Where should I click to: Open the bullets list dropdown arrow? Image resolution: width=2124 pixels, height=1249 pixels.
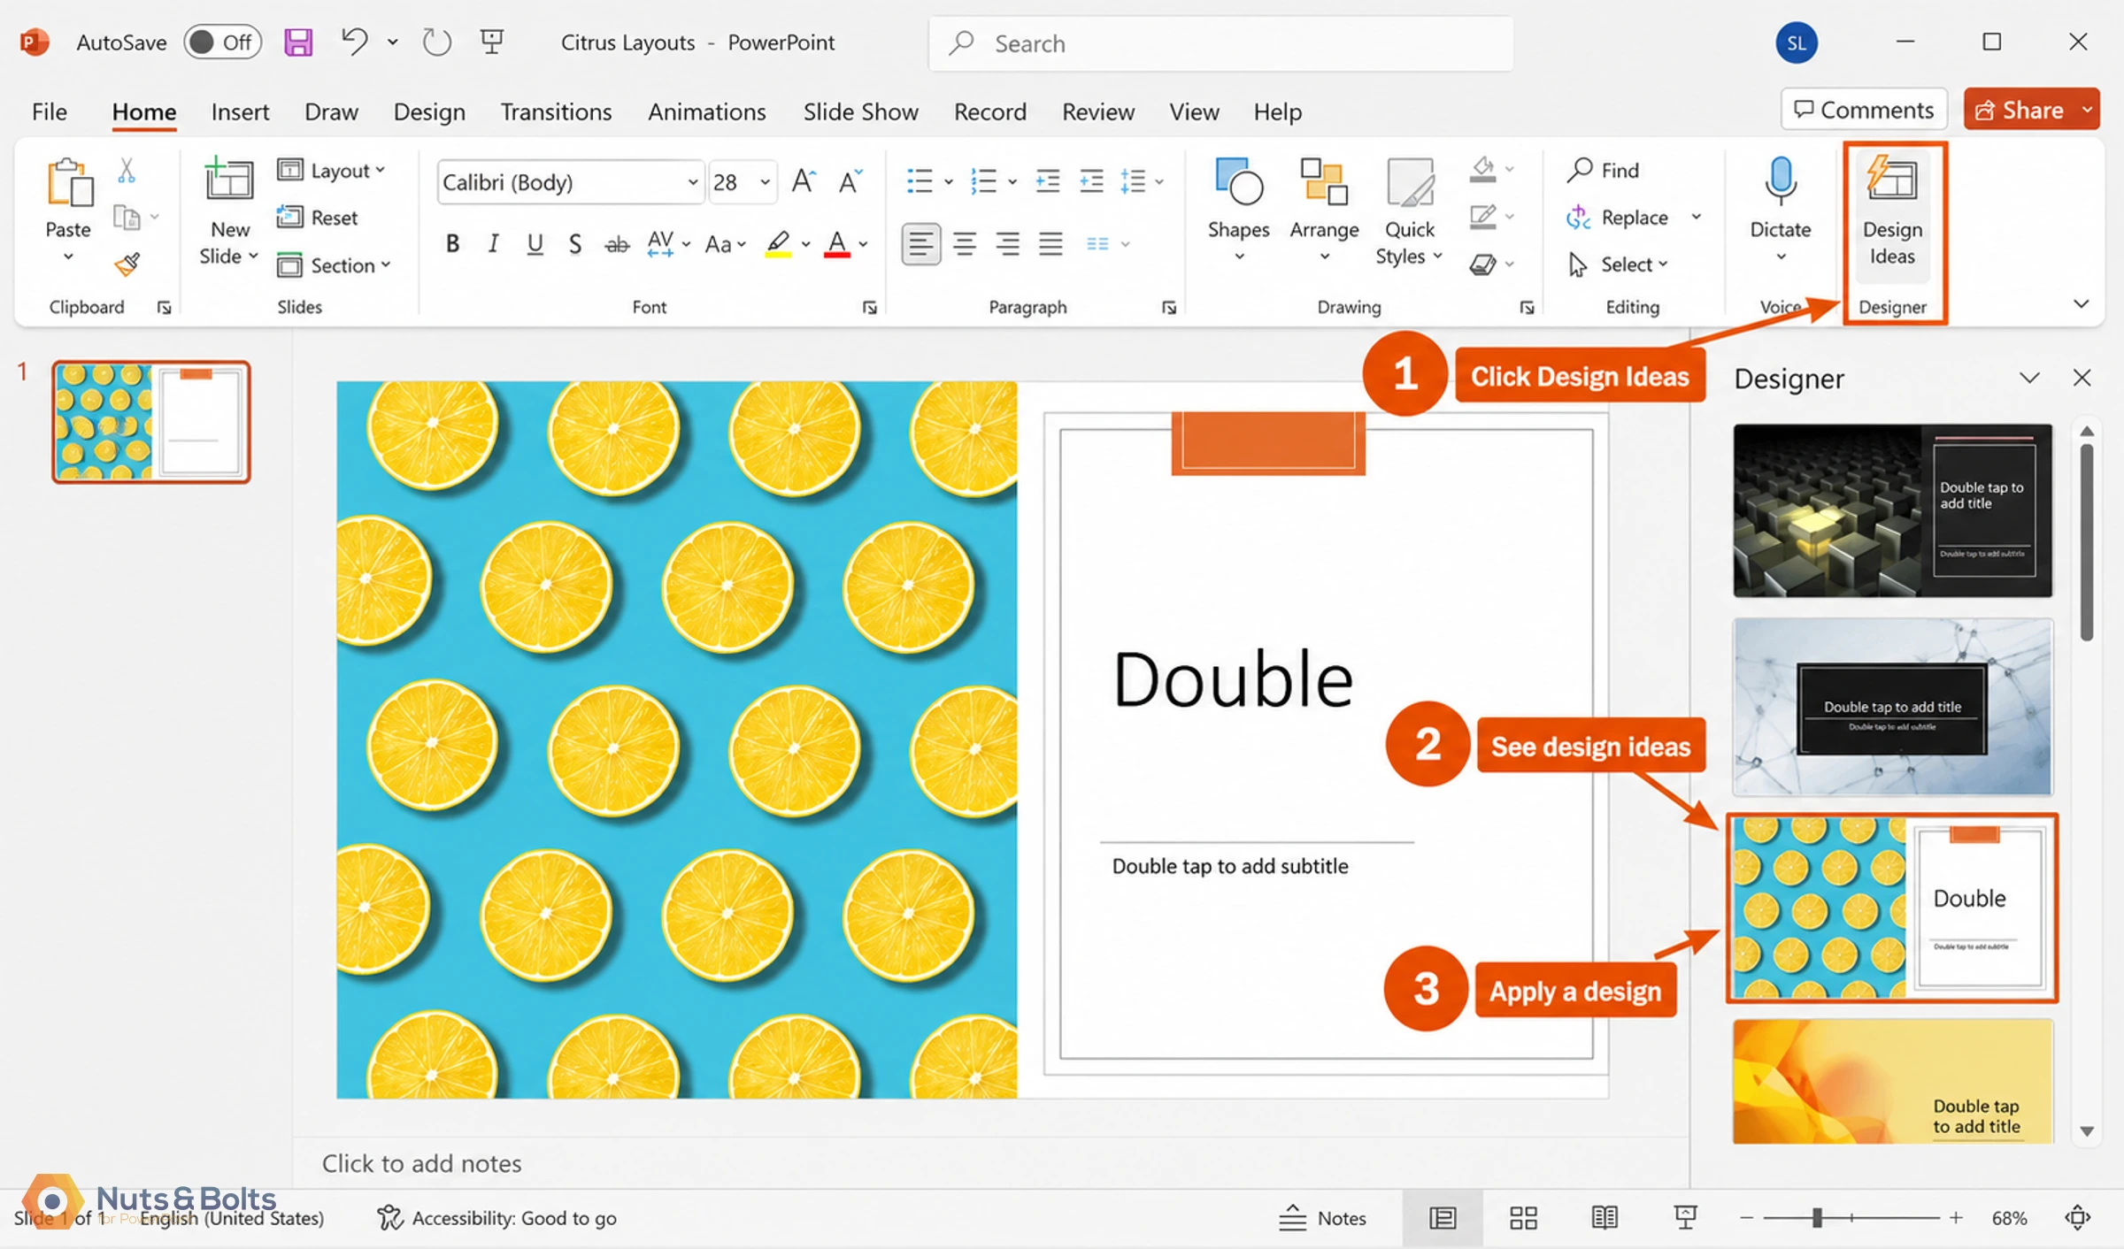[949, 182]
